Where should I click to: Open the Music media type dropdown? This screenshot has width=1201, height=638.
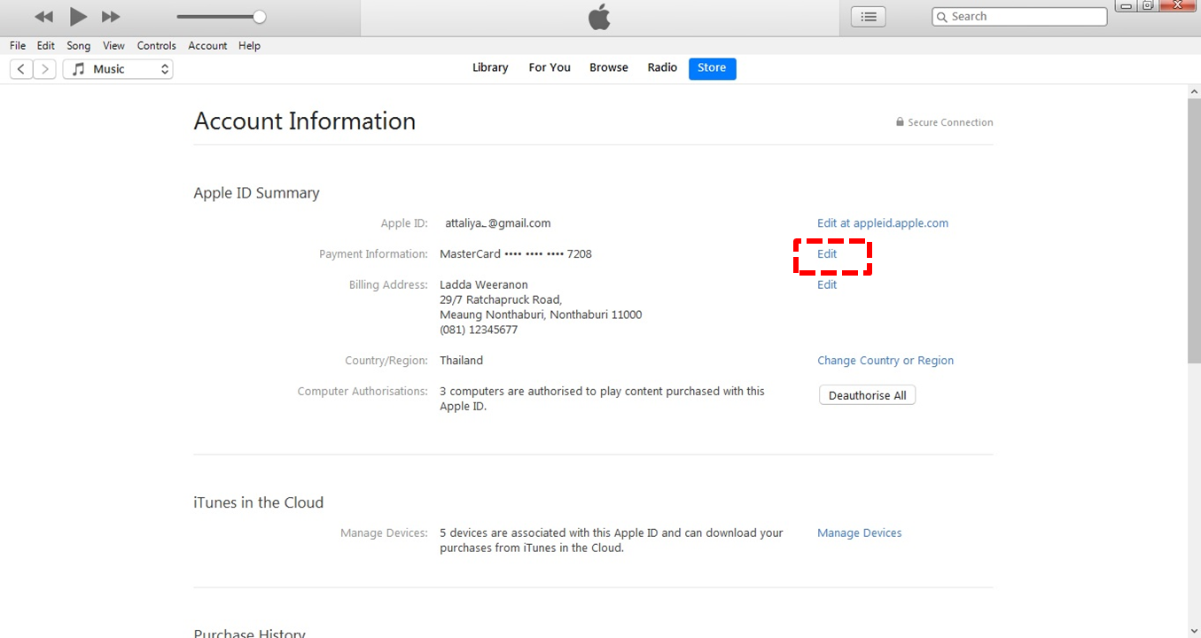coord(118,69)
